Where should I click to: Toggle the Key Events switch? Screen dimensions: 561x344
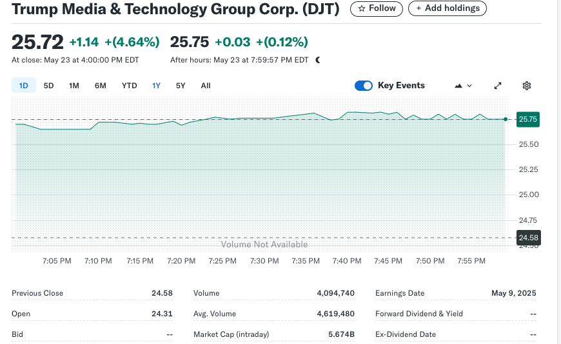[x=364, y=86]
